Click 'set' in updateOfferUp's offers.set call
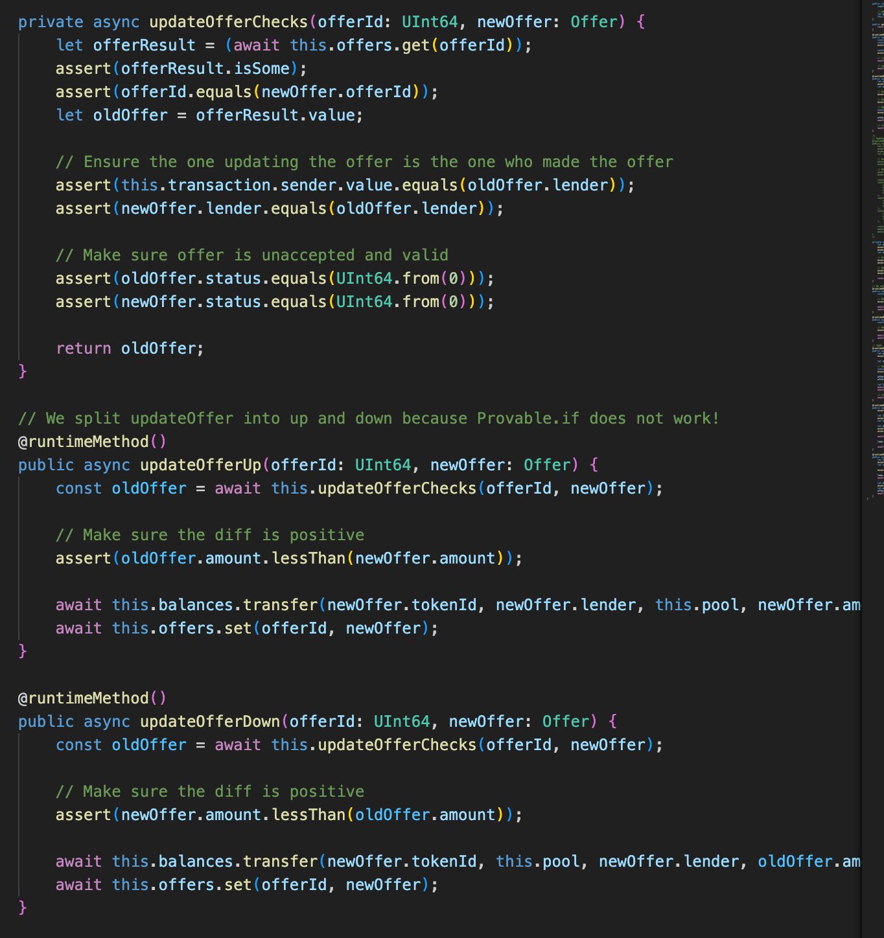Viewport: 884px width, 938px height. [238, 628]
